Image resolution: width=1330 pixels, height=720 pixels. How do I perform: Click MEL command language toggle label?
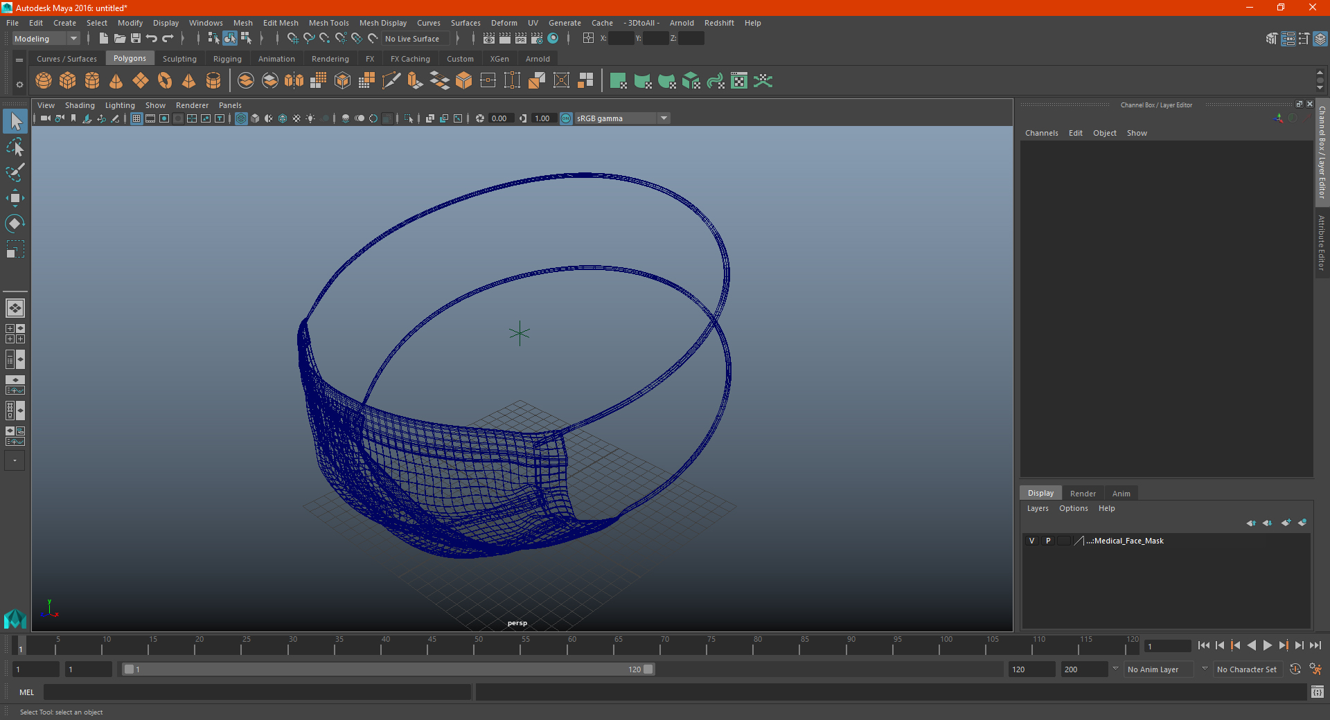[26, 692]
